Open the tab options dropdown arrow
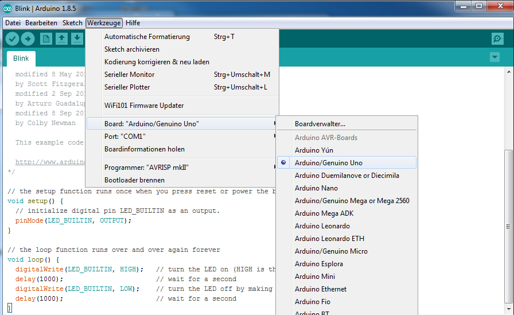Image resolution: width=514 pixels, height=315 pixels. [x=495, y=57]
